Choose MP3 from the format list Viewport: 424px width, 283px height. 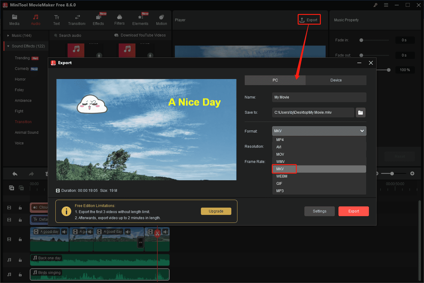[x=319, y=191]
